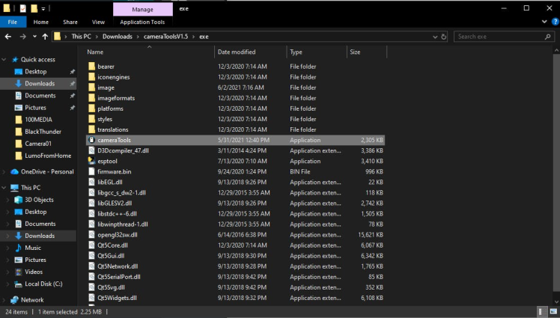Switch to details view icon in status bar
This screenshot has height=318, width=560.
(x=541, y=311)
